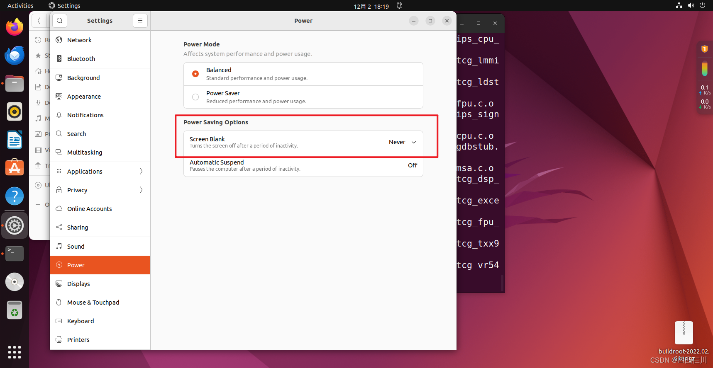Open the clock and calendar menu

371,6
